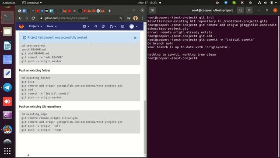Click 'git commit -m "Initial commit"' in the browser
The height and width of the screenshot is (158, 280).
tap(45, 93)
